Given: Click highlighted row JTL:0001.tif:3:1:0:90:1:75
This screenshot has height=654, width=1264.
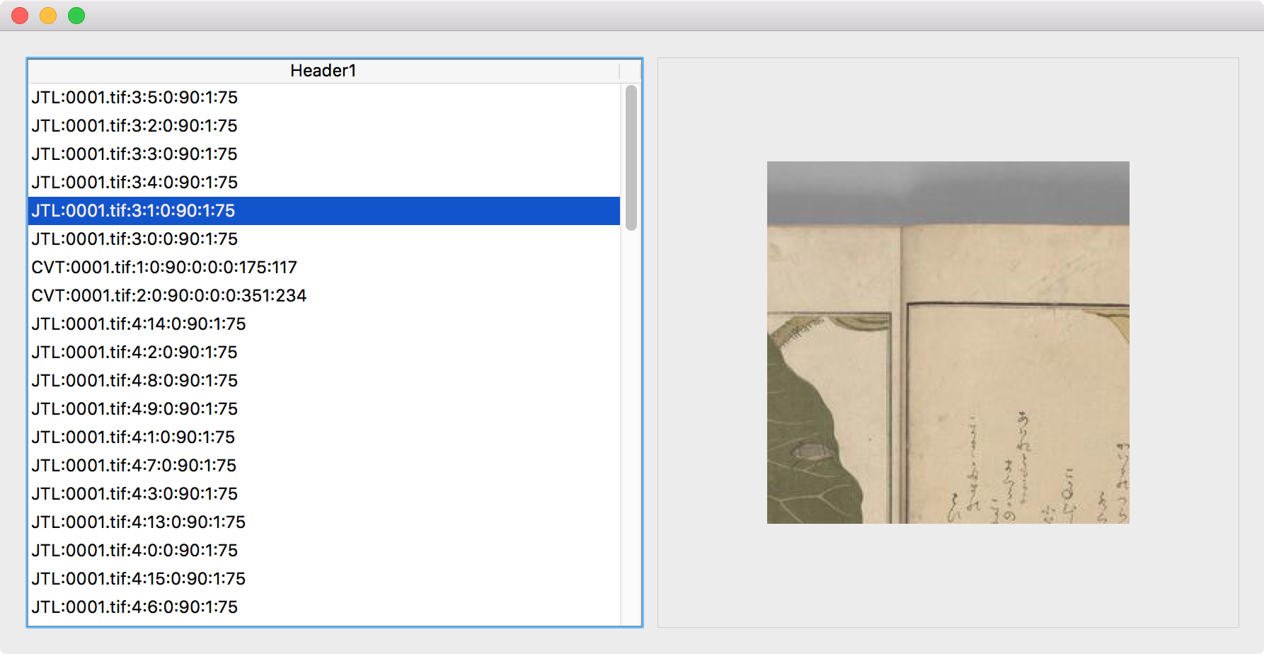Looking at the screenshot, I should (x=324, y=211).
